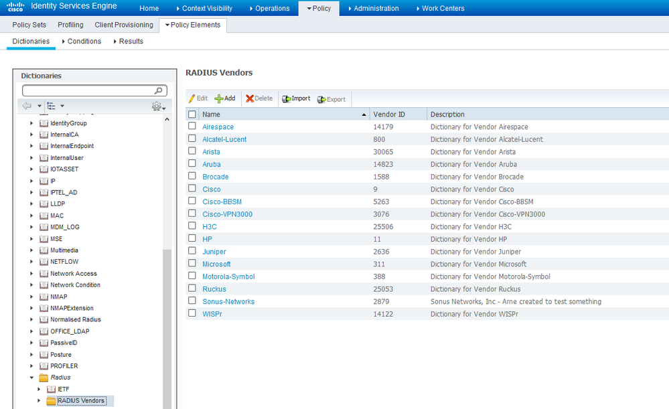Click the Add plus button

pyautogui.click(x=225, y=98)
